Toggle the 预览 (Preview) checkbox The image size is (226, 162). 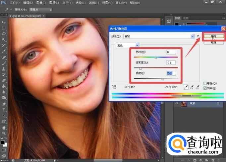205,88
